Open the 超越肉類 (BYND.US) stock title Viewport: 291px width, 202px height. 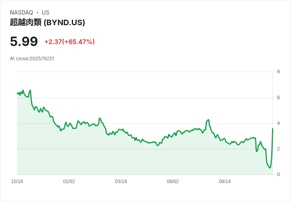(x=47, y=22)
